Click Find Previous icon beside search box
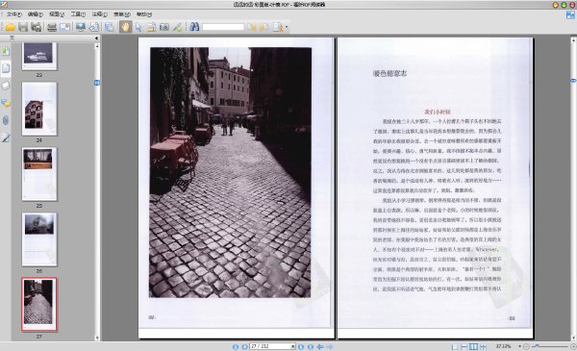The height and width of the screenshot is (351, 577). click(251, 27)
